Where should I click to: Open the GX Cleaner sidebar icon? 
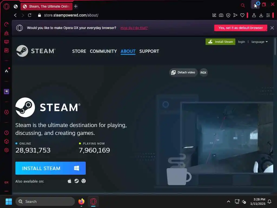click(6, 33)
